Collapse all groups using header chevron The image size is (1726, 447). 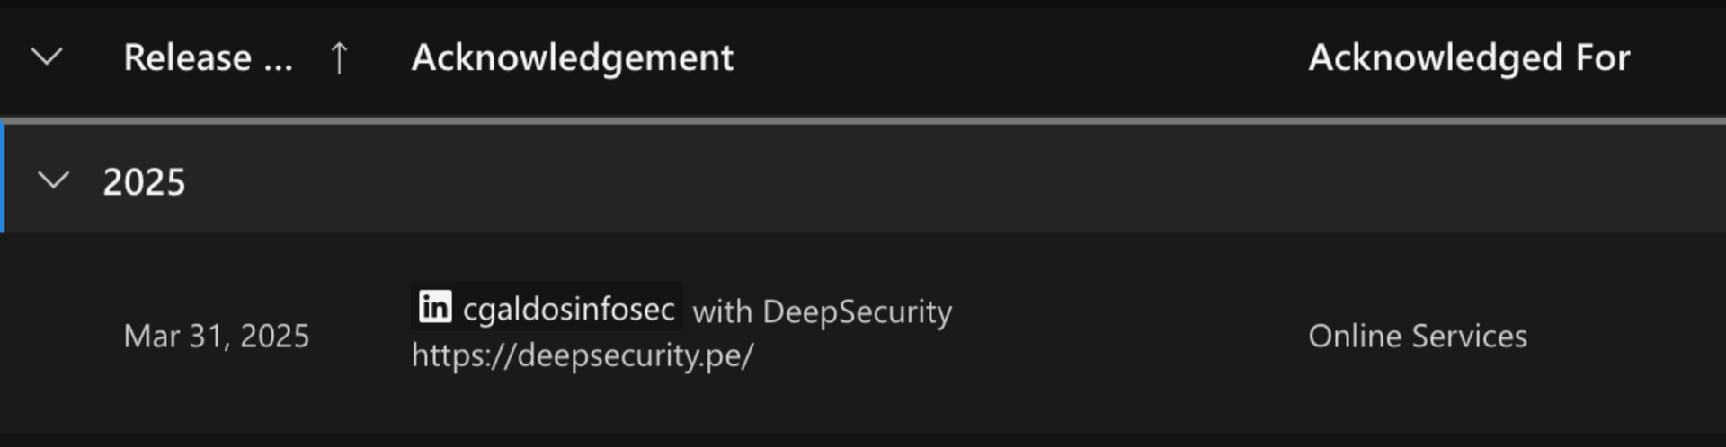click(47, 57)
